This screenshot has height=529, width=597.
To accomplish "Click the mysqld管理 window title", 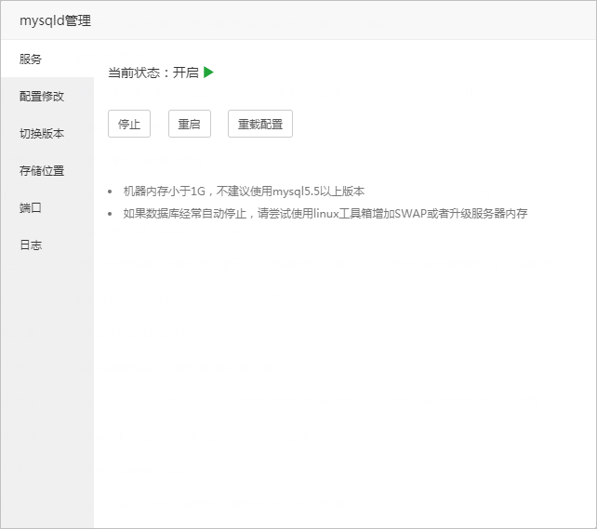I will 55,20.
